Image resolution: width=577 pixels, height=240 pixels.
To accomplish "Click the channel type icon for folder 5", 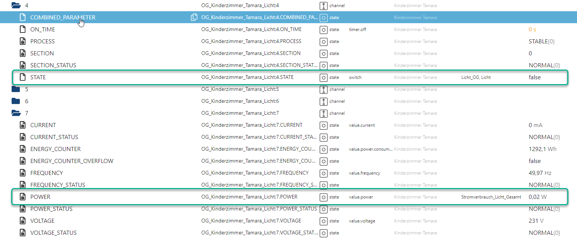I will point(324,89).
